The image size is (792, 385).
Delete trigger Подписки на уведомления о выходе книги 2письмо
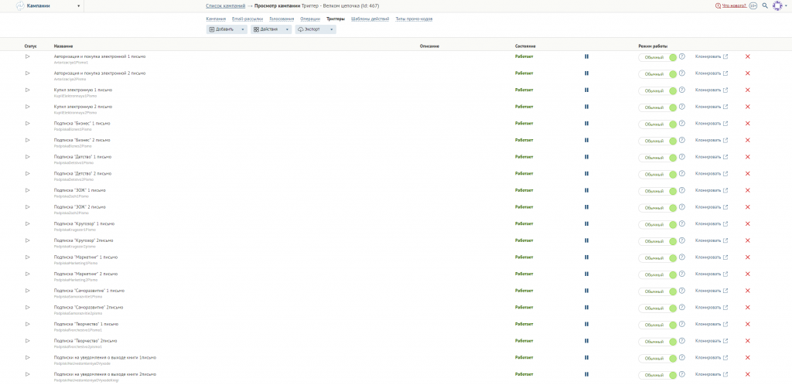pos(748,374)
